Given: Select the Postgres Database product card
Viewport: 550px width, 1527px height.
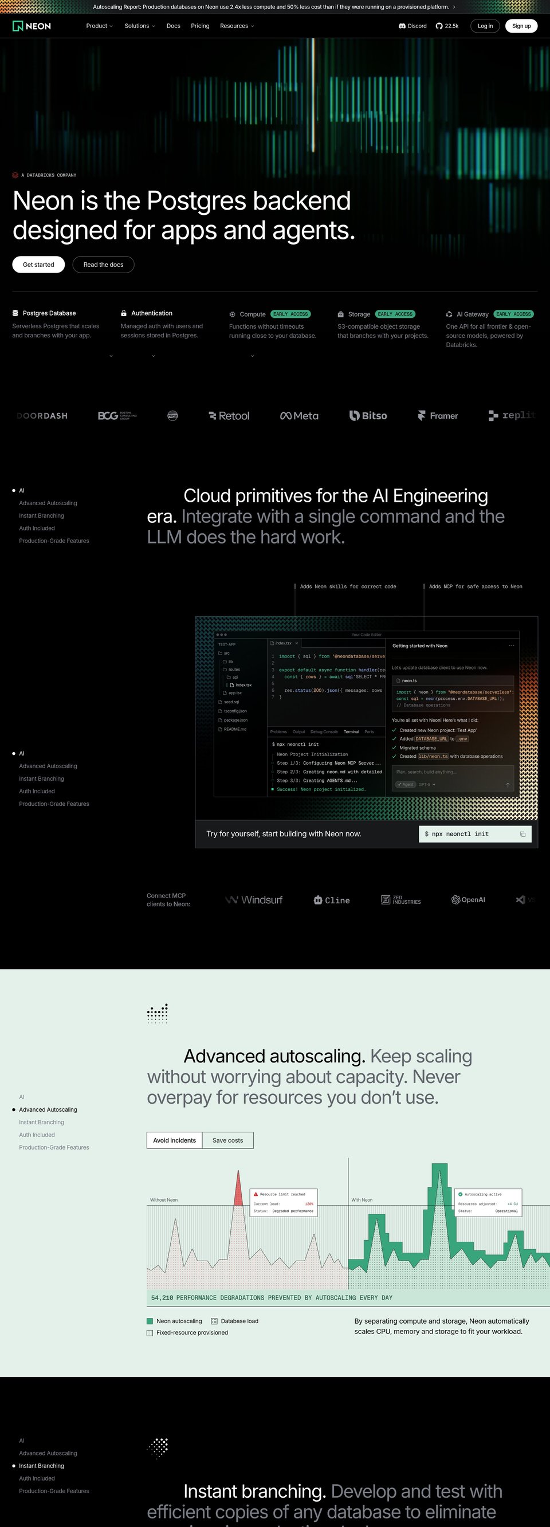Looking at the screenshot, I should (56, 324).
